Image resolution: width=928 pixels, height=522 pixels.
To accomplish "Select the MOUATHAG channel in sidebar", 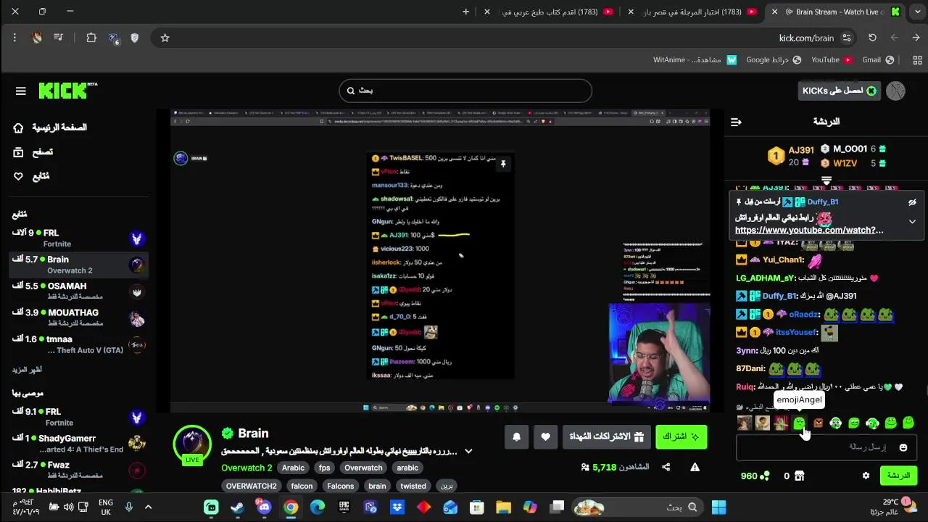I will pyautogui.click(x=78, y=318).
